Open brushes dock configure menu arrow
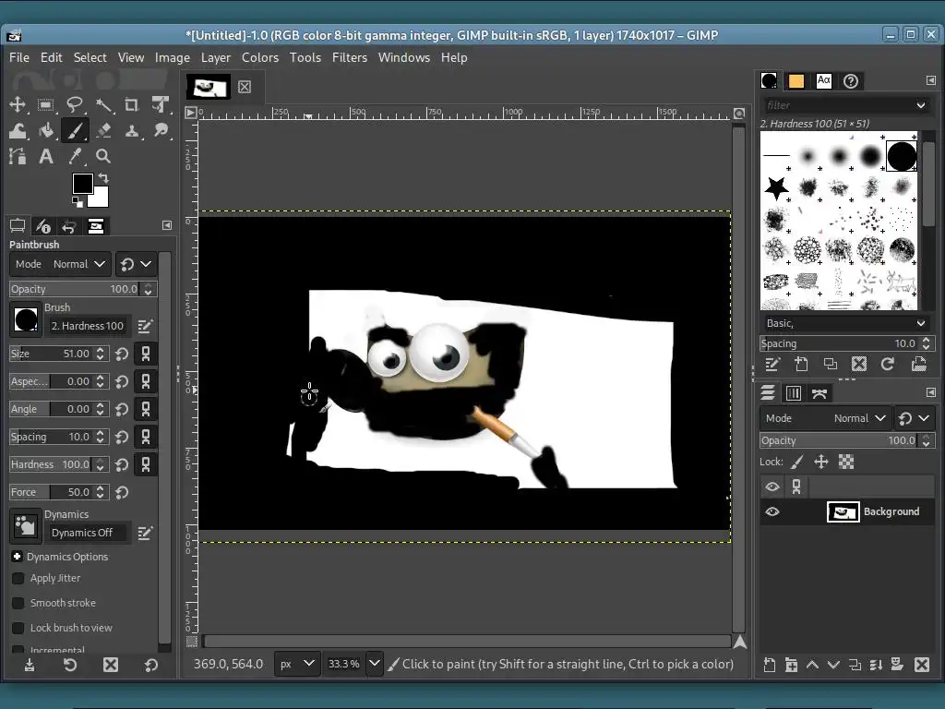Viewport: 945px width, 709px height. coord(930,81)
